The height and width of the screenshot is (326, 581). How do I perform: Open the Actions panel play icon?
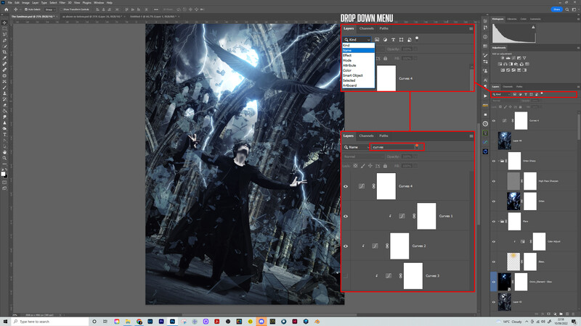click(x=485, y=96)
